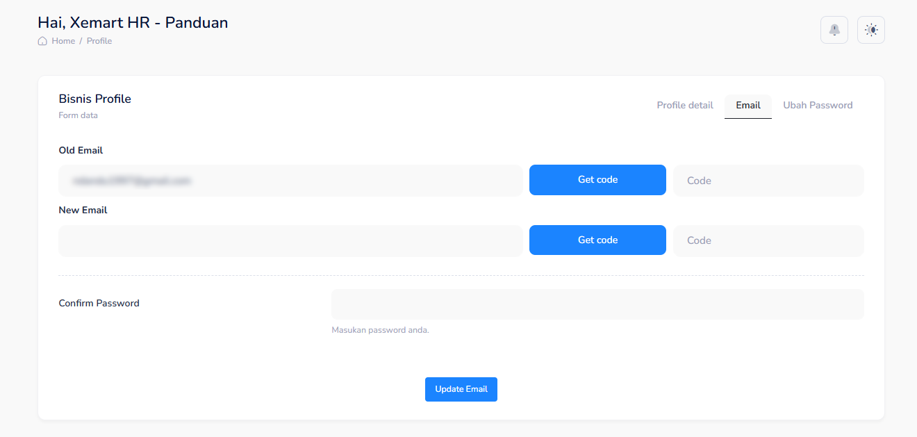This screenshot has height=437, width=917.
Task: Select the Email tab
Action: [747, 106]
